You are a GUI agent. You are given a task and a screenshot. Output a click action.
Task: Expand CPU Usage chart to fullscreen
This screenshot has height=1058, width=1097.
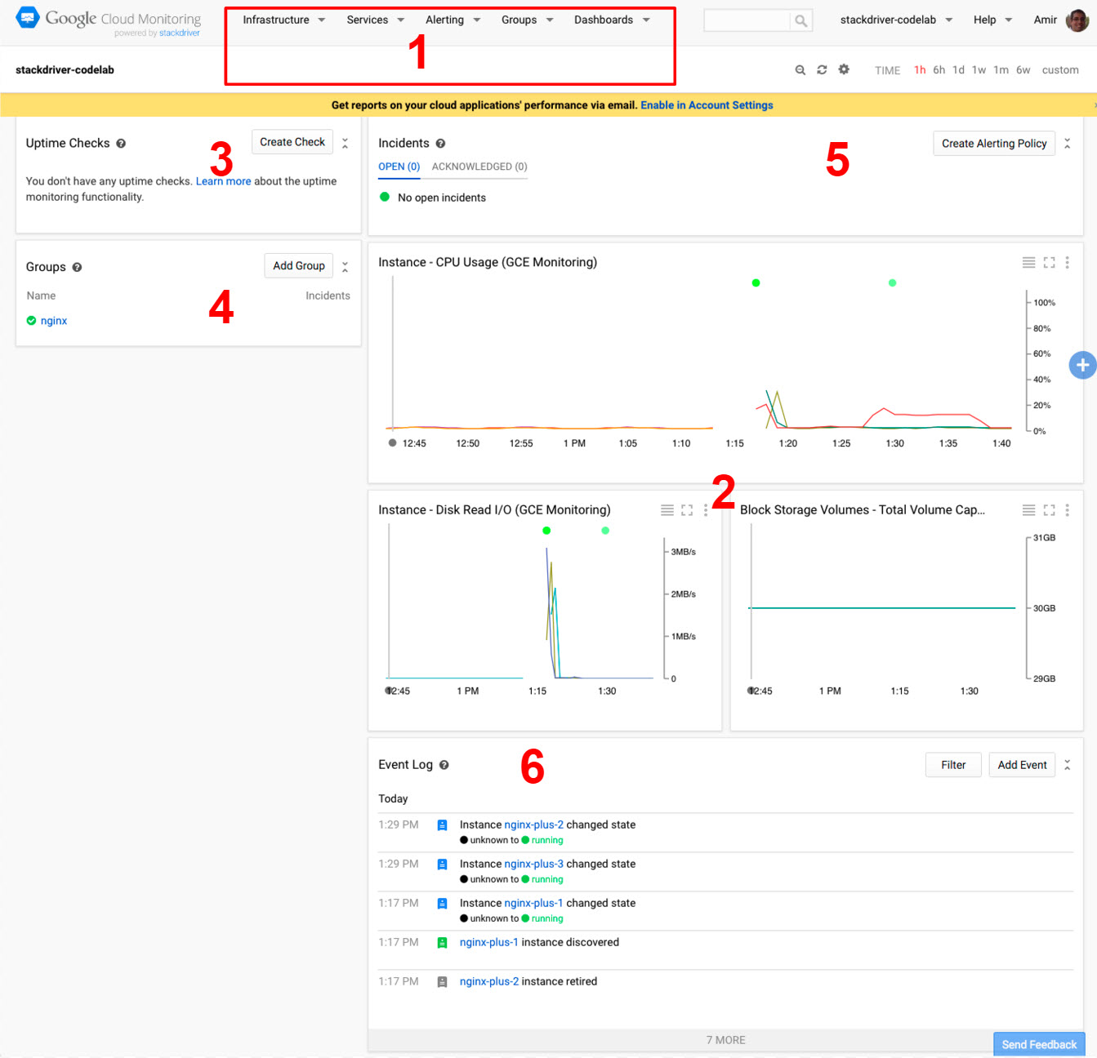[x=1049, y=262]
